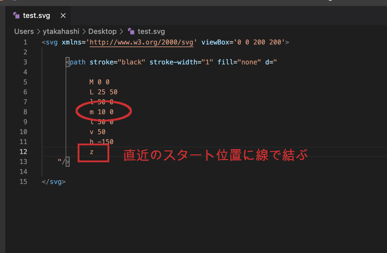Click line number 1 in gutter
Image resolution: width=387 pixels, height=253 pixels.
[x=25, y=42]
